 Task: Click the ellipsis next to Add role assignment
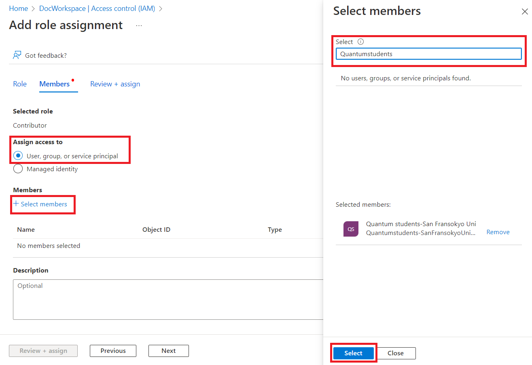[x=139, y=25]
